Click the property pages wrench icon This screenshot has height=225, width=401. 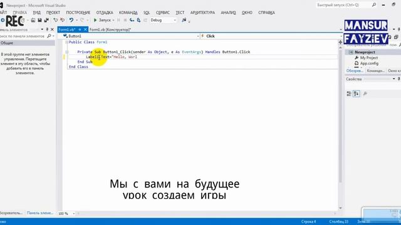point(365,94)
